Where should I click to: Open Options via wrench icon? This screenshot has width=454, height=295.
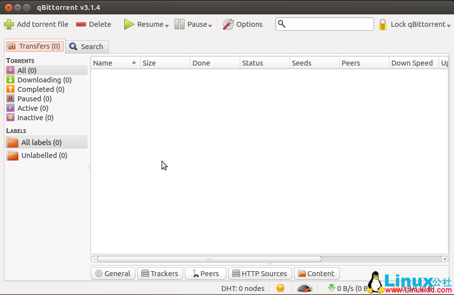coord(228,24)
